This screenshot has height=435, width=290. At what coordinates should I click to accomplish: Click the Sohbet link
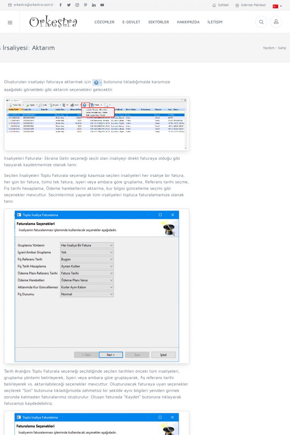[220, 5]
